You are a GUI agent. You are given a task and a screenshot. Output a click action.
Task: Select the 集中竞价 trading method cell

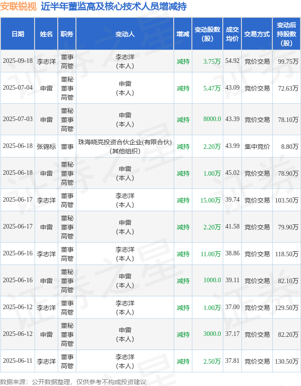point(257,147)
